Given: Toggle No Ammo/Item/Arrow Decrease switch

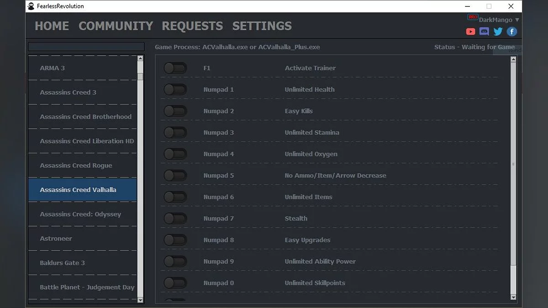Looking at the screenshot, I should click(x=175, y=175).
